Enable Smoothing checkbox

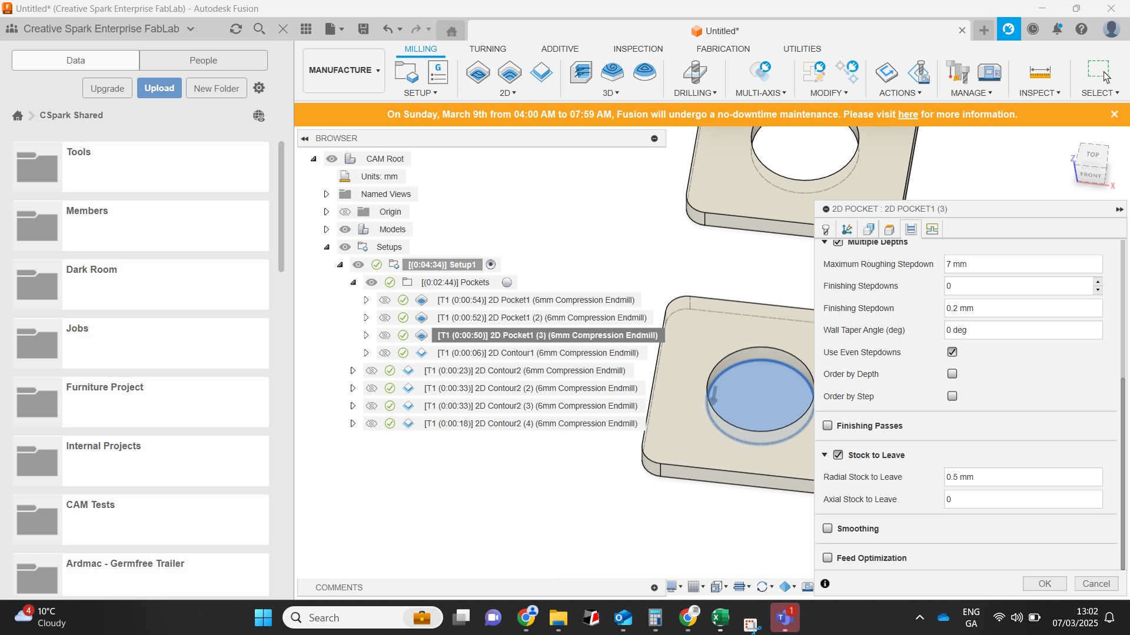click(x=827, y=528)
